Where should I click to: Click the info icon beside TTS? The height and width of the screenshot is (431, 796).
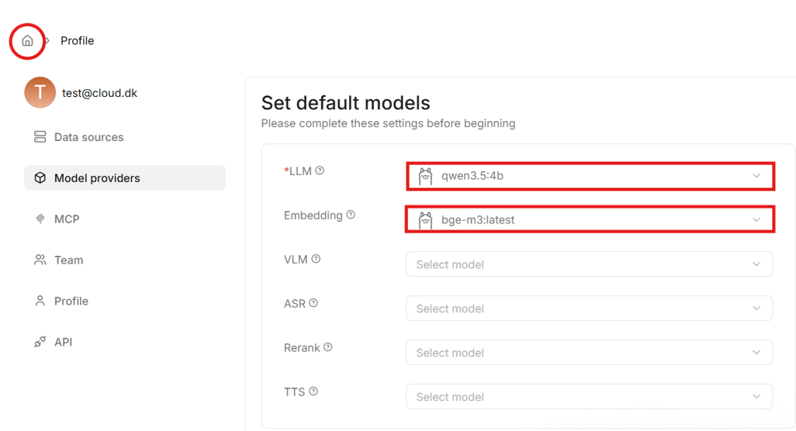point(313,391)
